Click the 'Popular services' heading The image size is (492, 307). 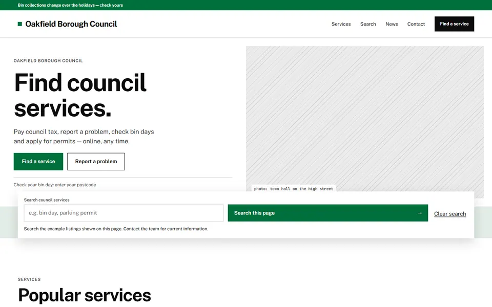click(85, 295)
